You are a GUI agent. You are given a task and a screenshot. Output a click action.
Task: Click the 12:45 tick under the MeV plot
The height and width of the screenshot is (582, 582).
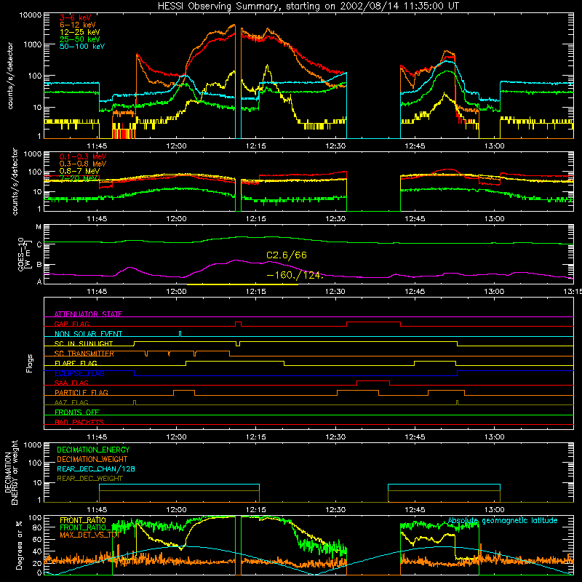415,219
